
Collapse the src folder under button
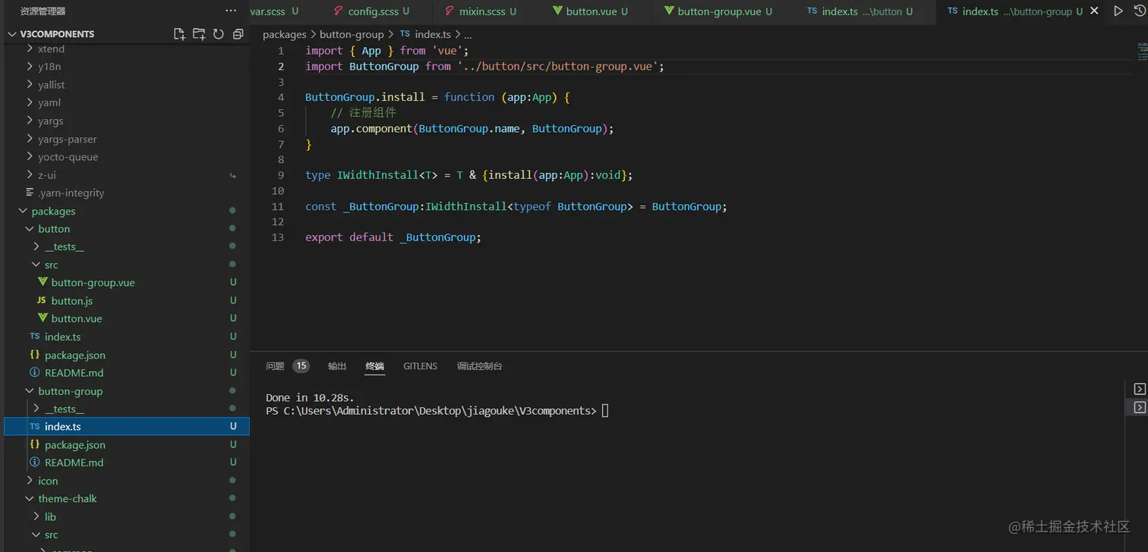[x=36, y=265]
